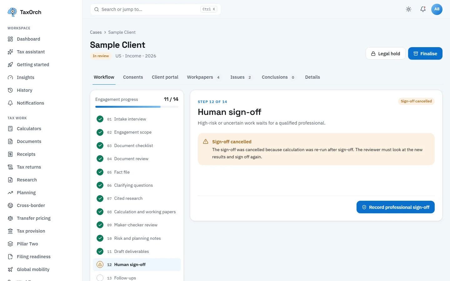Open the Workpapers tab
The width and height of the screenshot is (450, 281).
(x=203, y=77)
